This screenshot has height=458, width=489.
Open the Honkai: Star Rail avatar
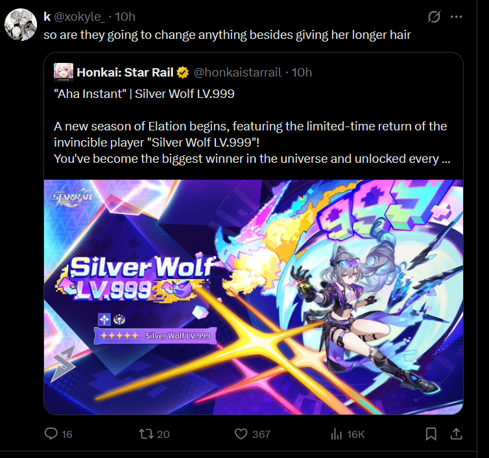click(x=64, y=72)
